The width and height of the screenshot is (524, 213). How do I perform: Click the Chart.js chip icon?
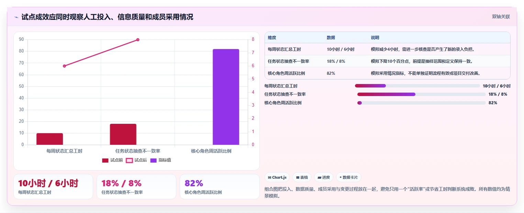(x=269, y=177)
